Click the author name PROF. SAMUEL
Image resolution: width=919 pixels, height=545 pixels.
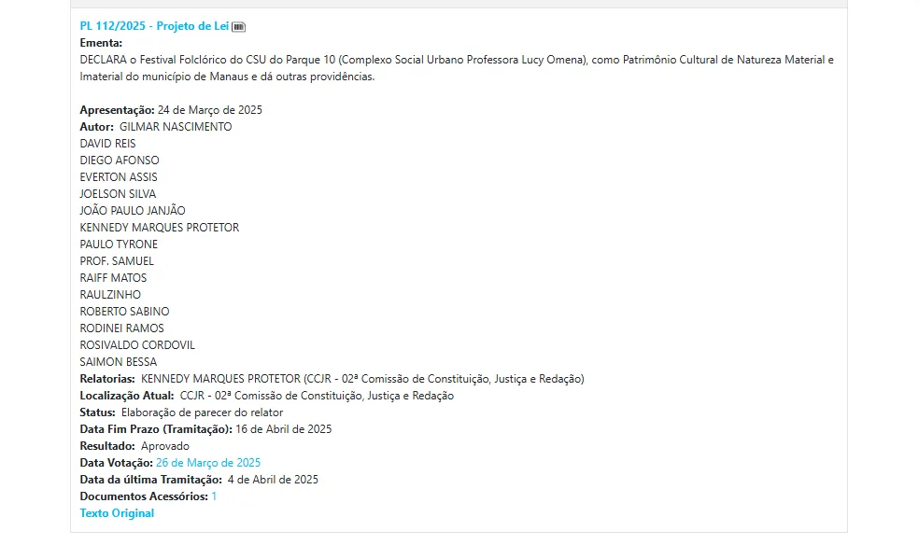[117, 261]
